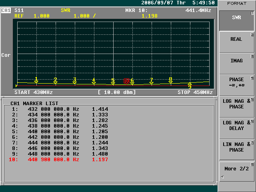Image resolution: width=256 pixels, height=192 pixels.
Task: Select marker list row 9: 448 MHz
Action: [x=60, y=154]
